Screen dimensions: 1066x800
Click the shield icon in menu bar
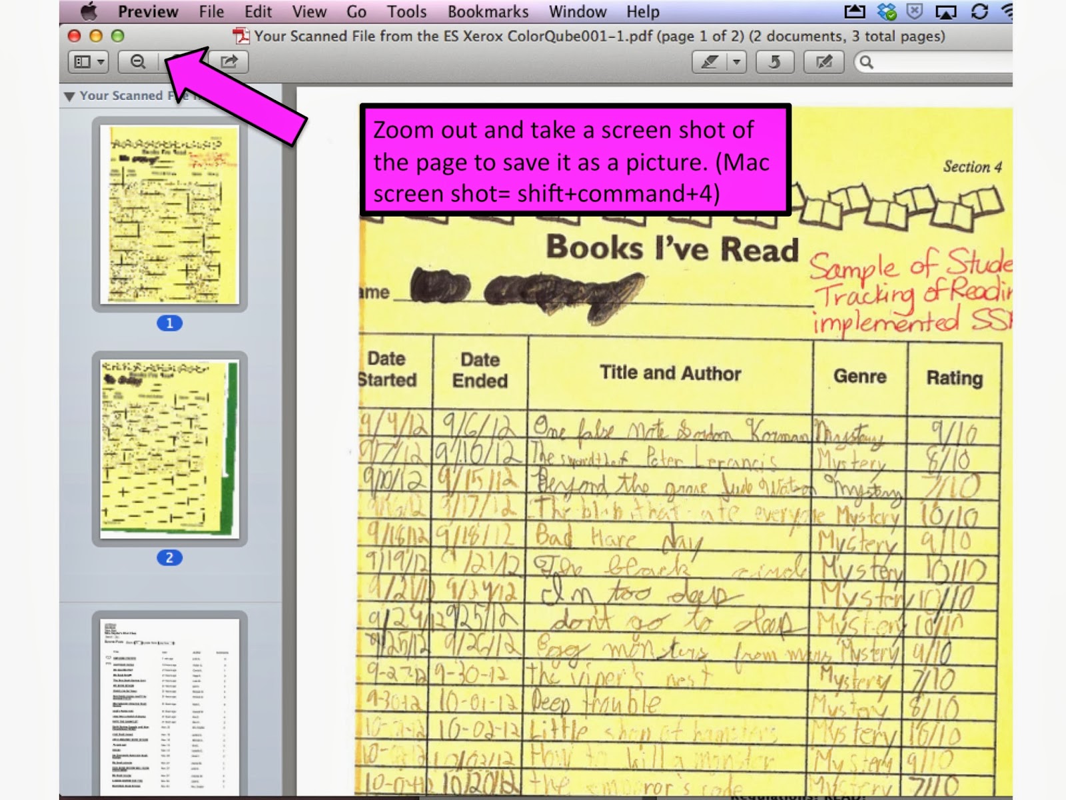(915, 11)
